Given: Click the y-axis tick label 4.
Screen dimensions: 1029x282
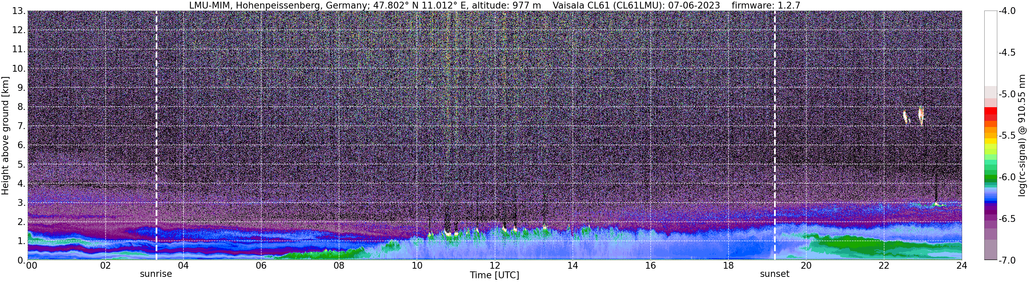Looking at the screenshot, I should tap(21, 184).
